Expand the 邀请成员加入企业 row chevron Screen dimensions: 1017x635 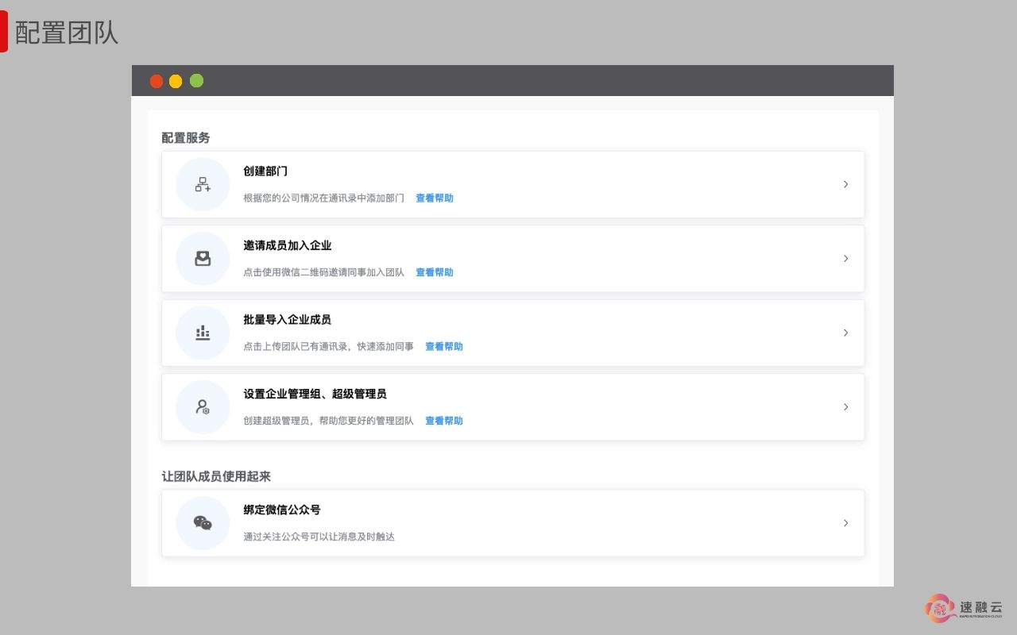click(845, 258)
